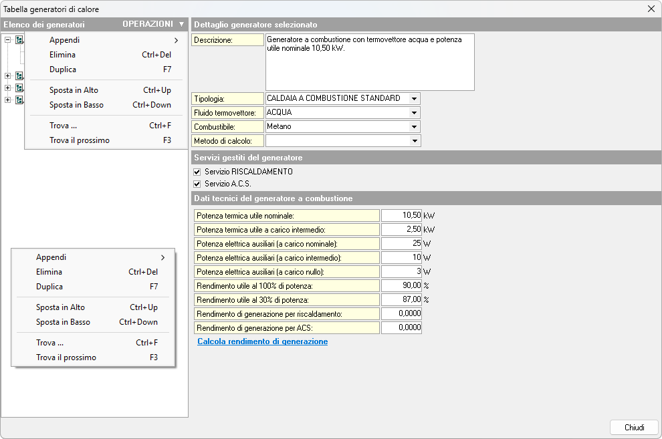Open the empty Metodo di calcolo dropdown
This screenshot has width=662, height=439.
point(415,141)
